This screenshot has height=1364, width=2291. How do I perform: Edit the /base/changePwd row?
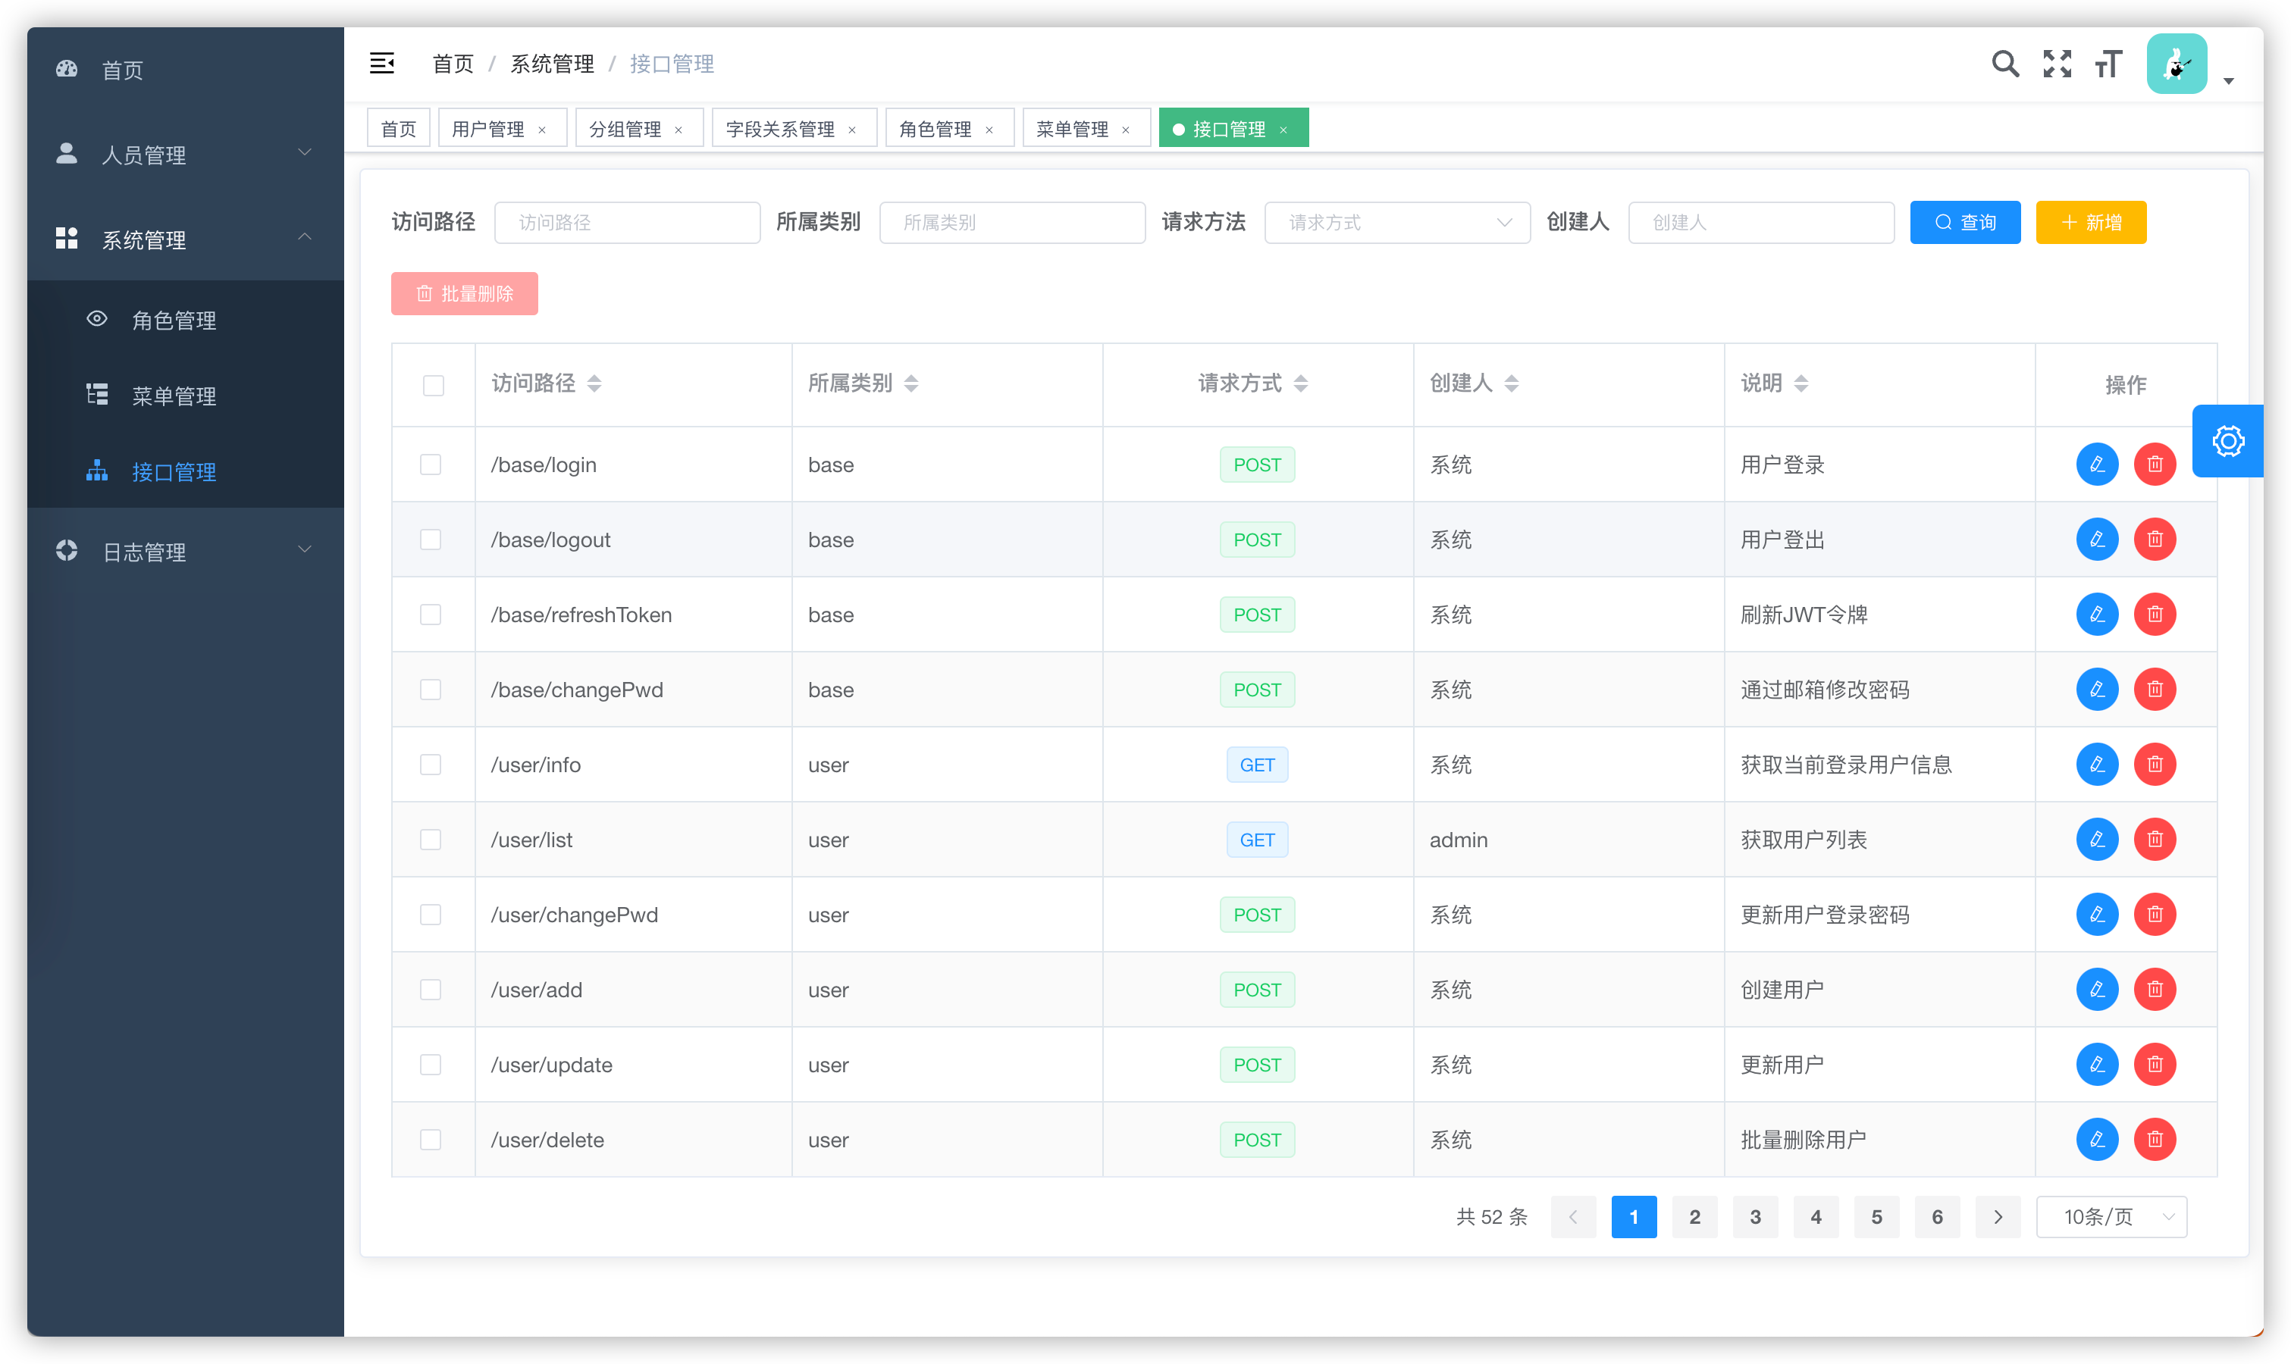2097,690
